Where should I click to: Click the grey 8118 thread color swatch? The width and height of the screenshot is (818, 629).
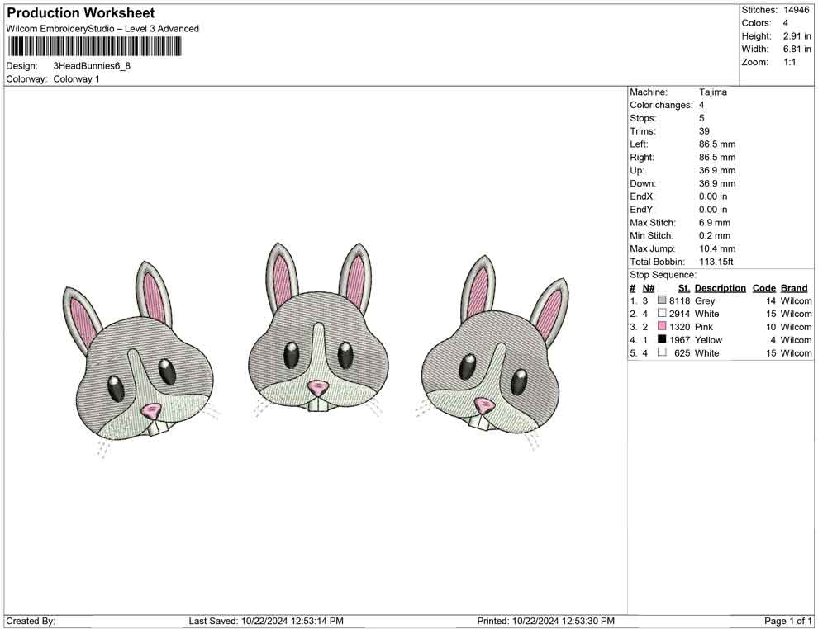(x=662, y=301)
